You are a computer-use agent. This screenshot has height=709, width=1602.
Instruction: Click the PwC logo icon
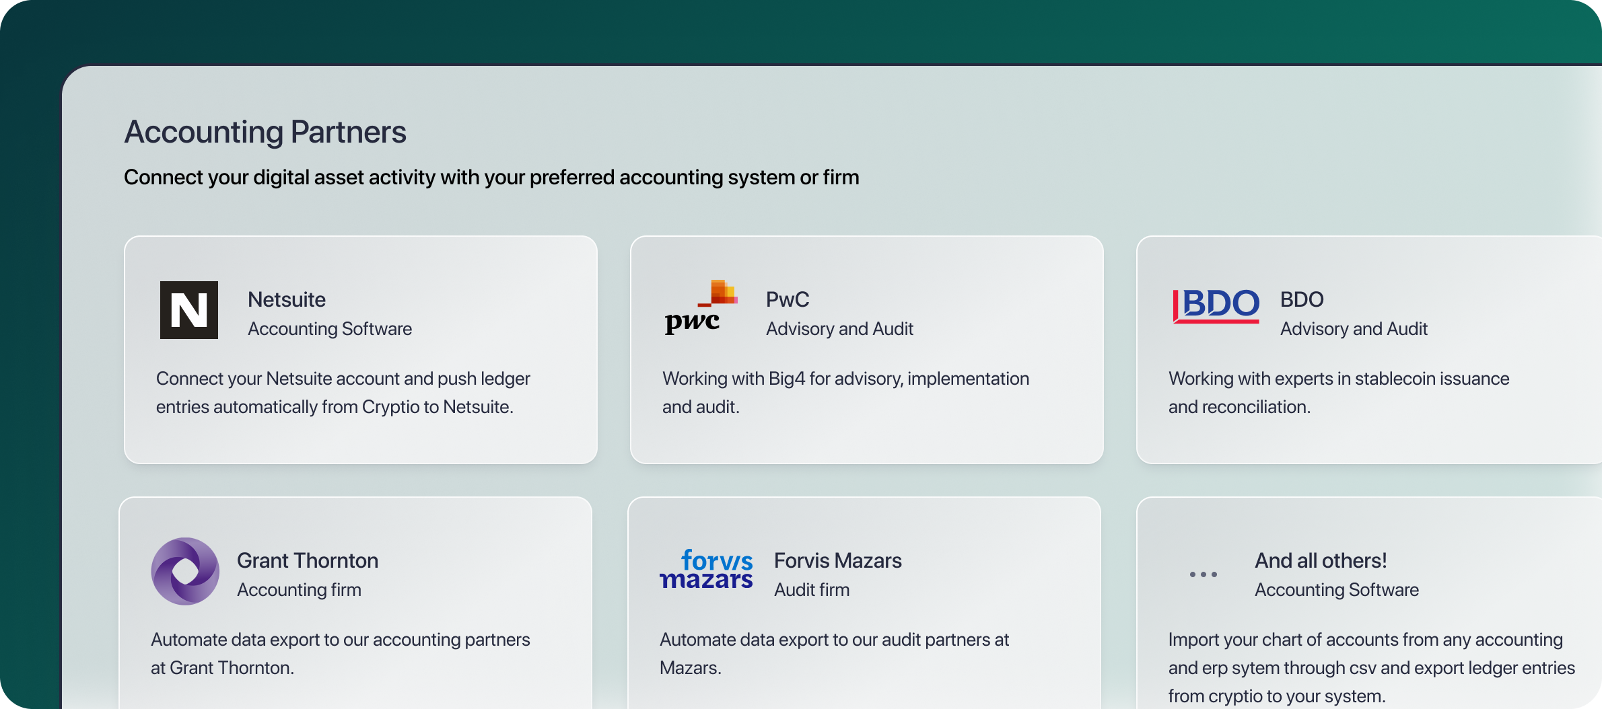[x=701, y=307]
